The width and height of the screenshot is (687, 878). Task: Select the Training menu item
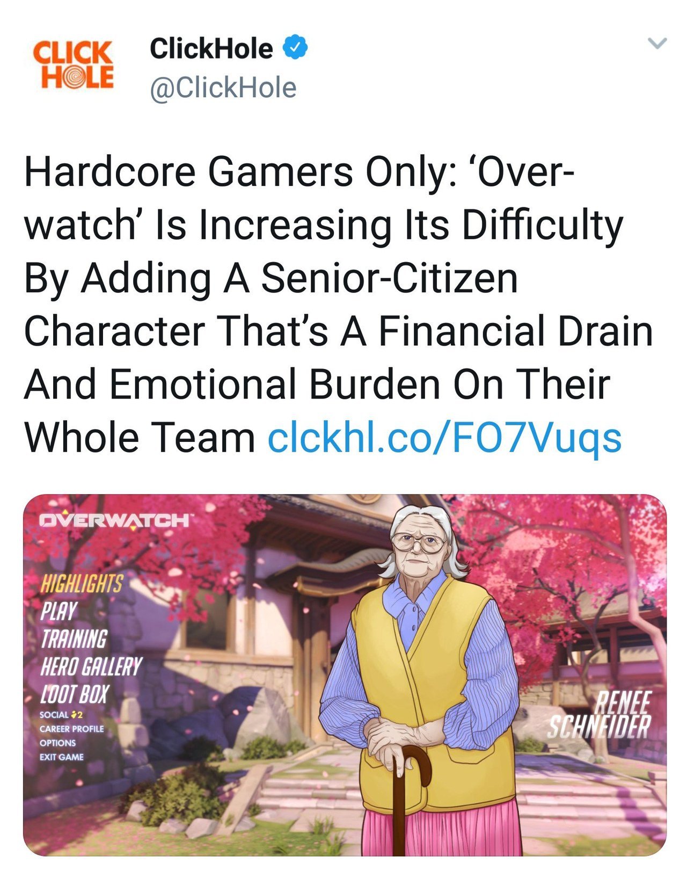click(74, 638)
